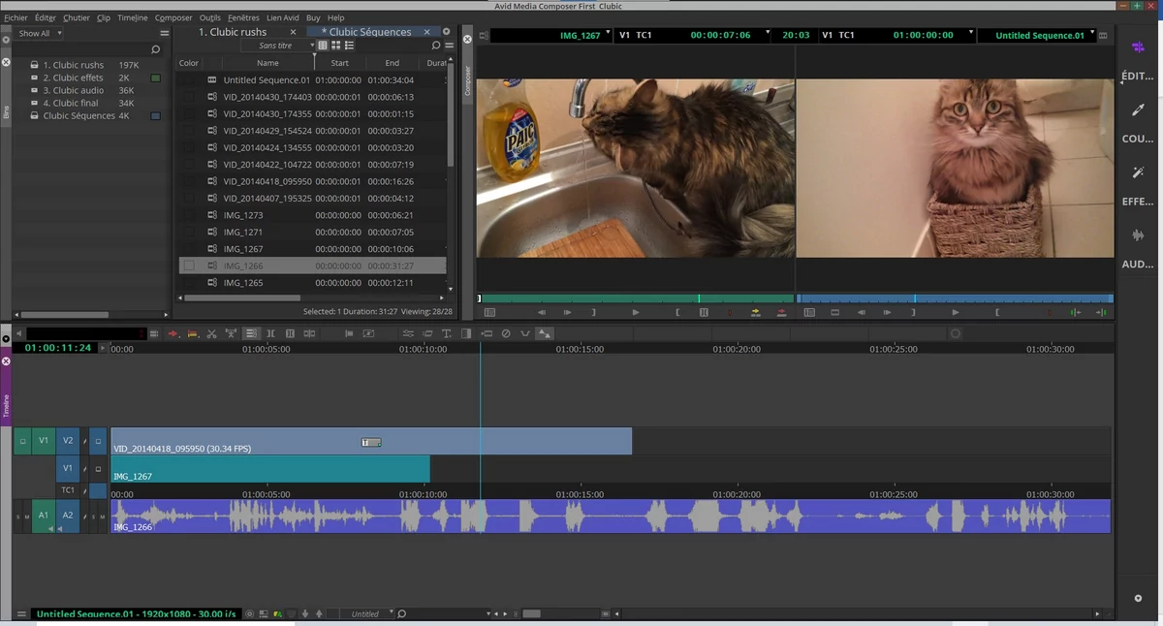This screenshot has height=626, width=1163.
Task: Select the Untitled Sequence.01 clip row
Action: pyautogui.click(x=313, y=80)
